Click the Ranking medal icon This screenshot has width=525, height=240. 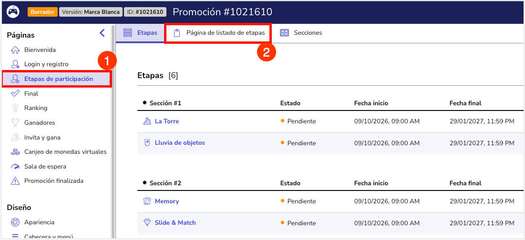(x=15, y=108)
